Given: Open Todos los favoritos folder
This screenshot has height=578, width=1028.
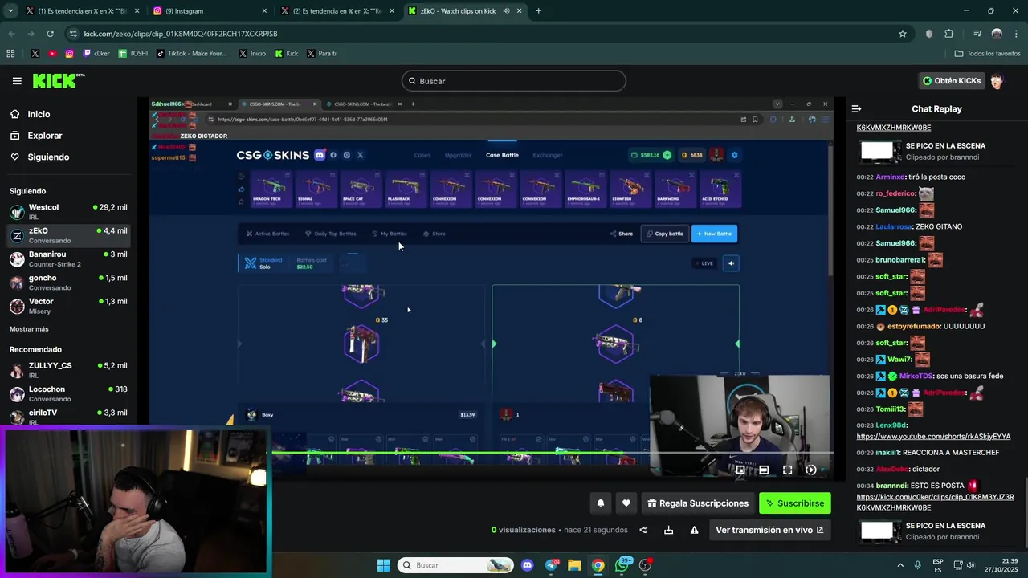Looking at the screenshot, I should click(987, 54).
